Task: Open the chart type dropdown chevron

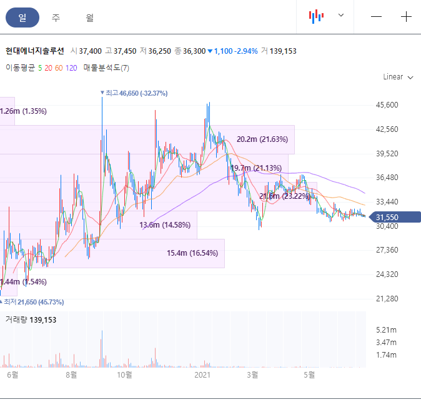Action: 340,15
